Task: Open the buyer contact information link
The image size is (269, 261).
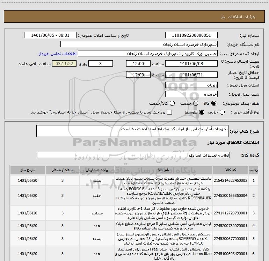Action: point(58,54)
